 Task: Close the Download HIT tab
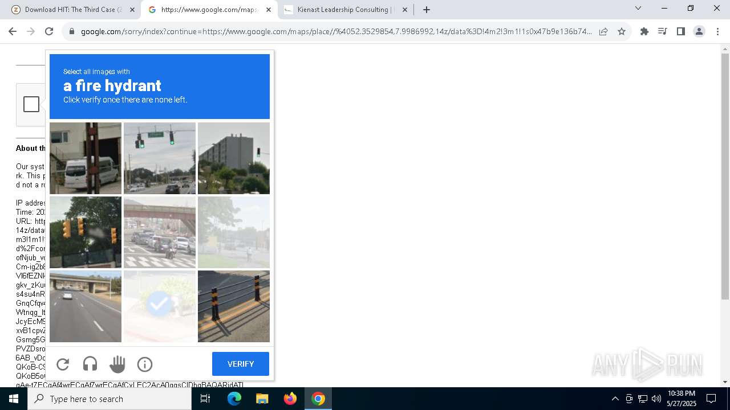pos(132,10)
